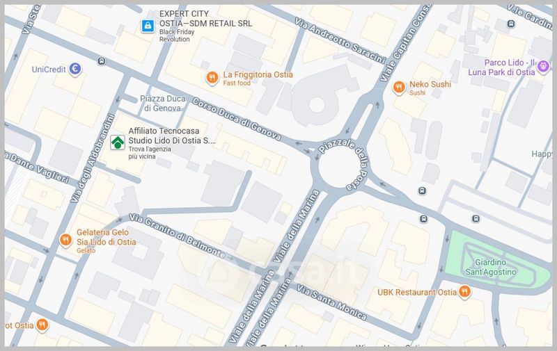Select the Via Granito di Belmonte label

177,236
